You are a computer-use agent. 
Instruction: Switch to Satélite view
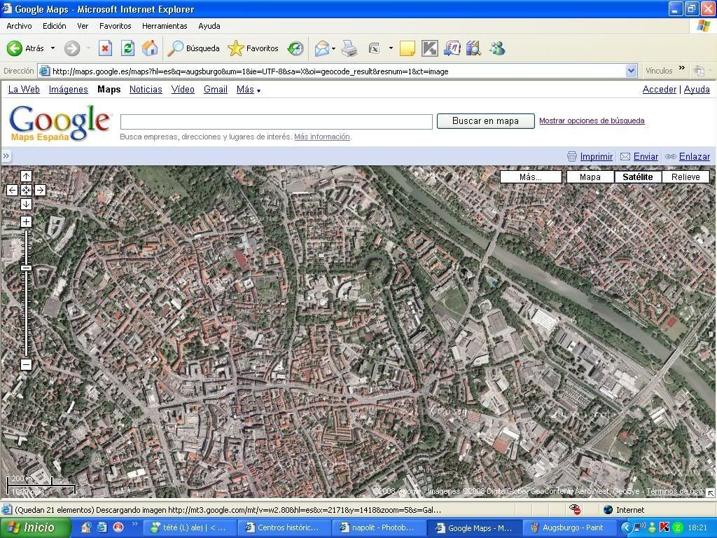click(x=636, y=177)
